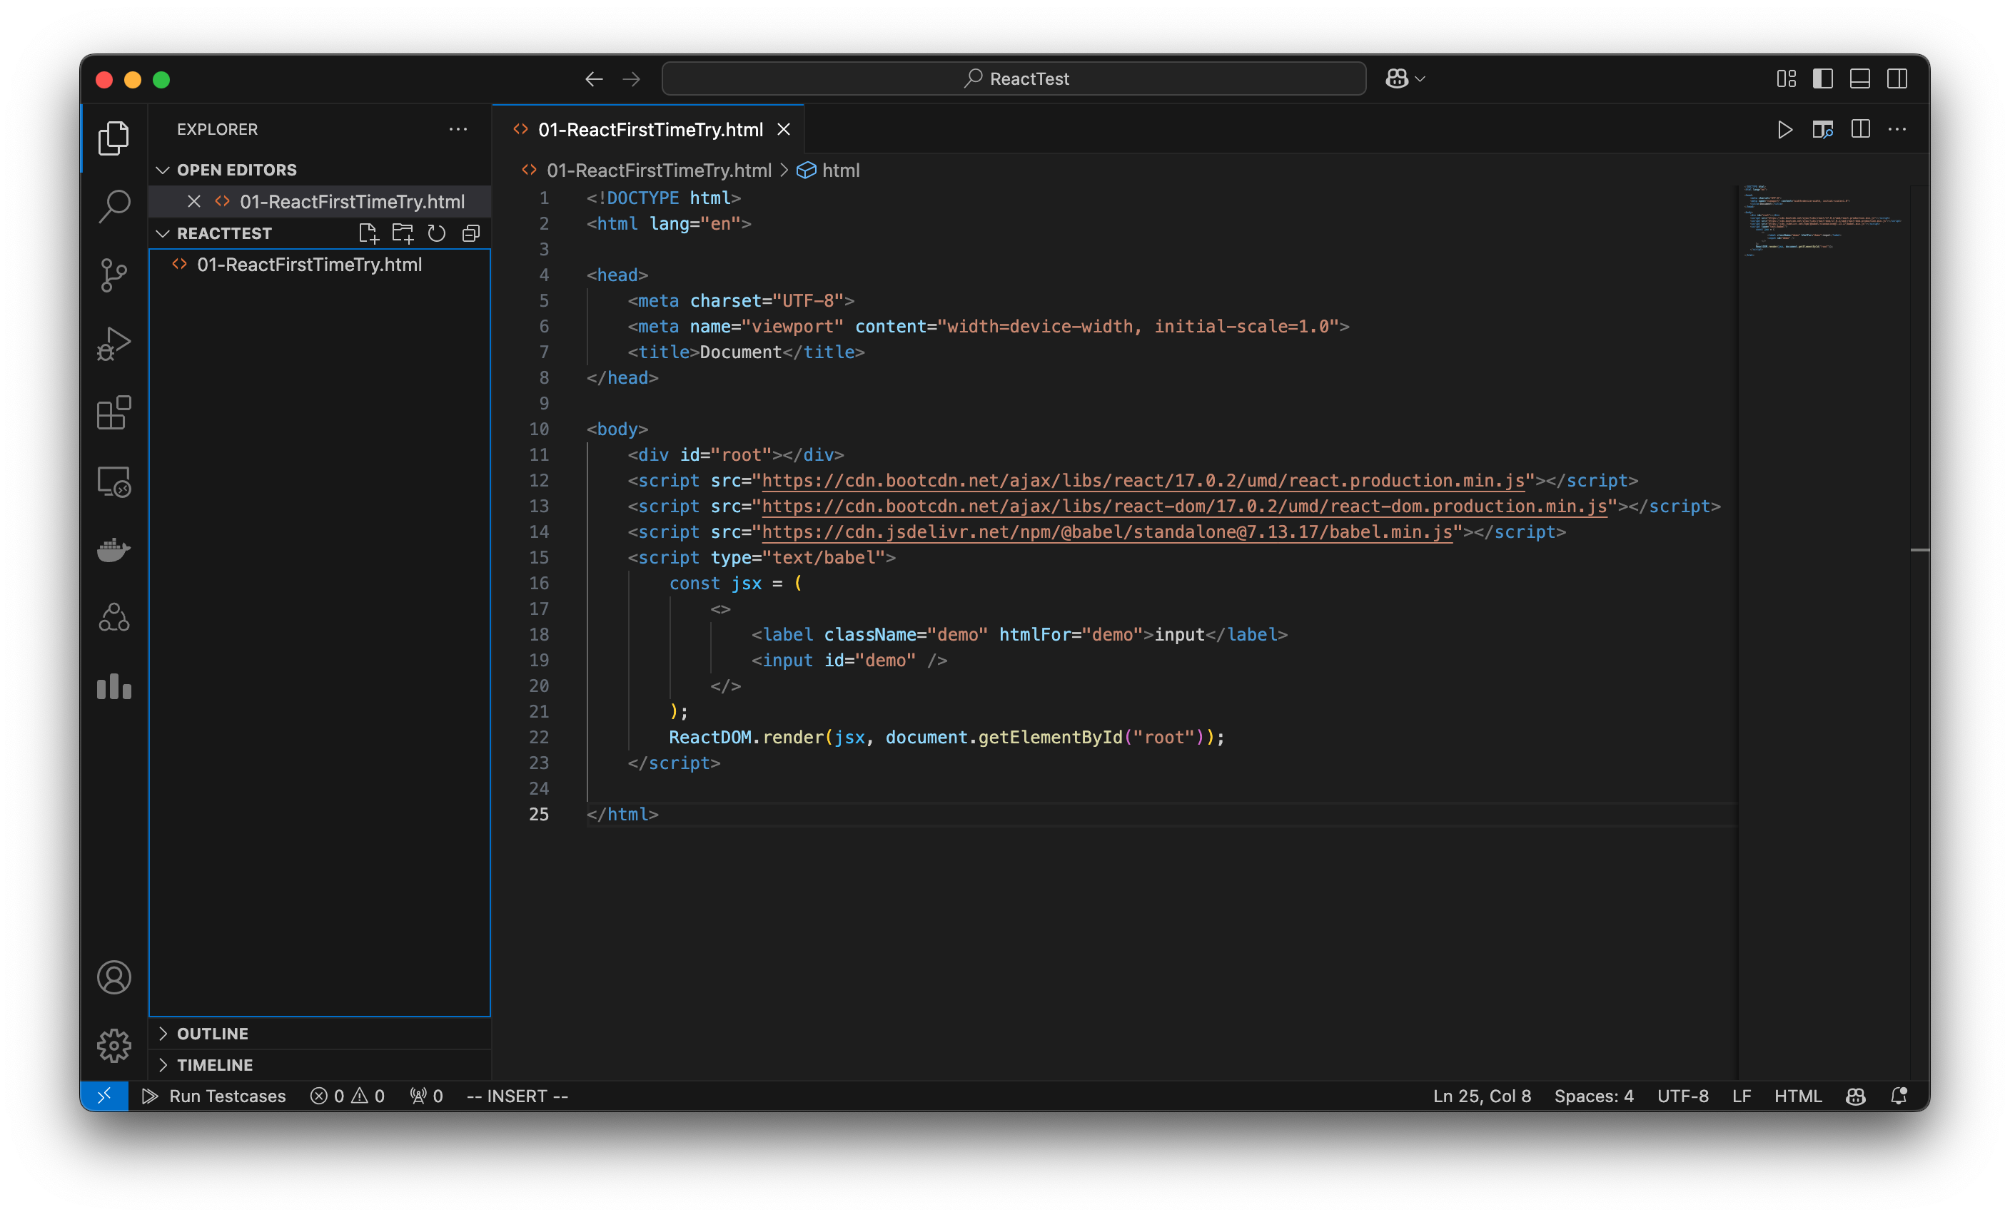Open the Run and Debug view

tap(113, 343)
